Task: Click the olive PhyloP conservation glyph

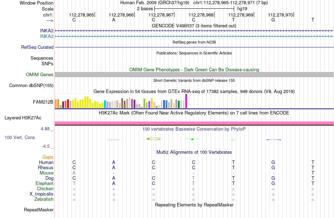Action: (154, 139)
